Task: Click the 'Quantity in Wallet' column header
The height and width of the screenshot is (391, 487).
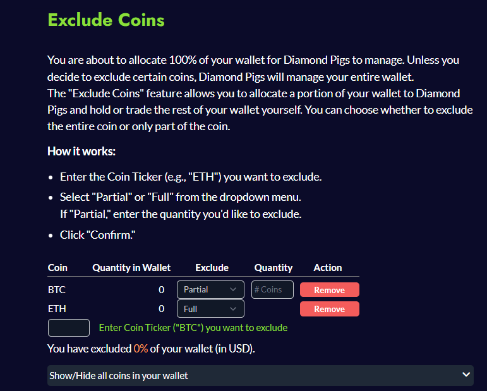Action: pos(131,268)
